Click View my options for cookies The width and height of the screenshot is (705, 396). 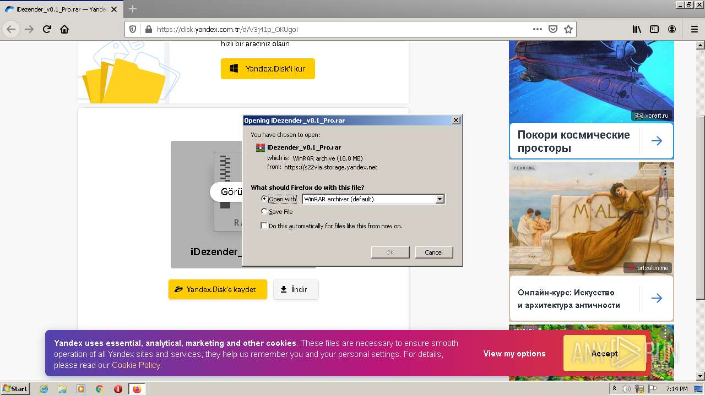click(x=514, y=354)
